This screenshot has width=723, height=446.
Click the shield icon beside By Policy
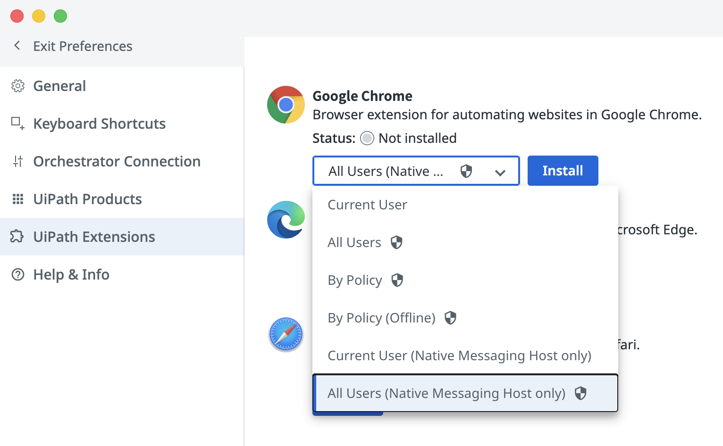[x=397, y=280]
